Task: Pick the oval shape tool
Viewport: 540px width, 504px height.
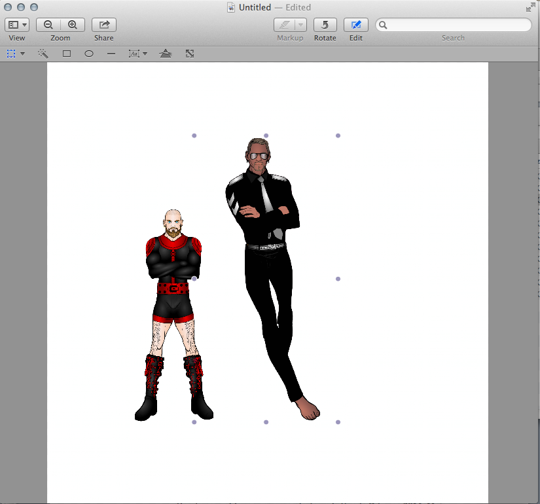Action: 89,54
